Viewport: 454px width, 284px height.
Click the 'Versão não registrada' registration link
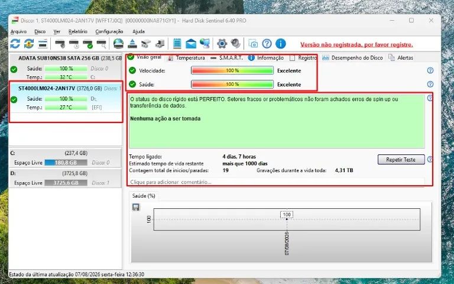(356, 44)
